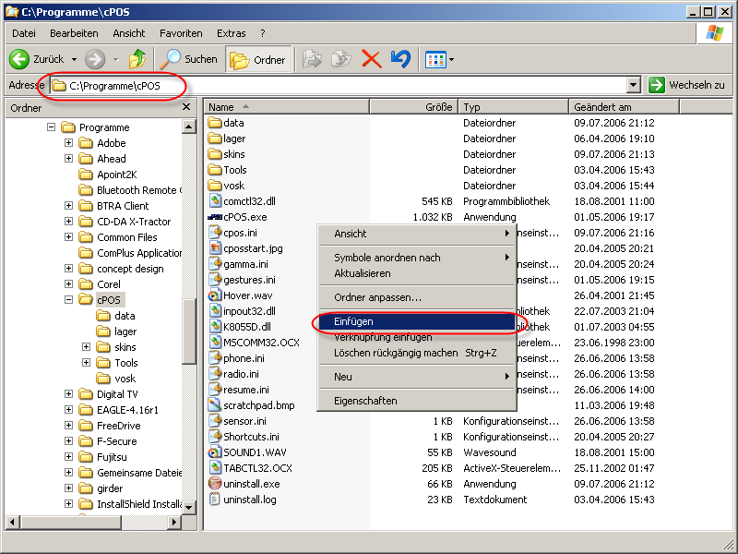Choose Aktualisieren in context menu
The height and width of the screenshot is (554, 738).
point(417,273)
